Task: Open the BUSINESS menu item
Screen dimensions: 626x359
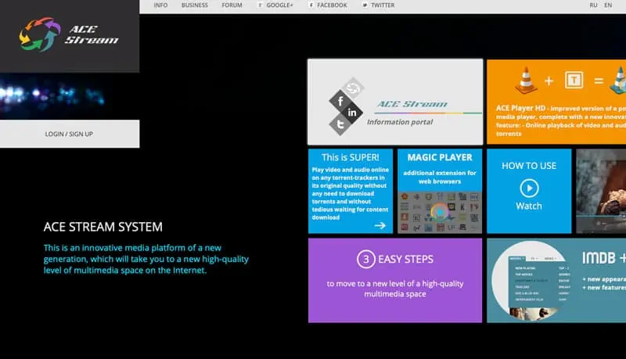Action: tap(194, 5)
